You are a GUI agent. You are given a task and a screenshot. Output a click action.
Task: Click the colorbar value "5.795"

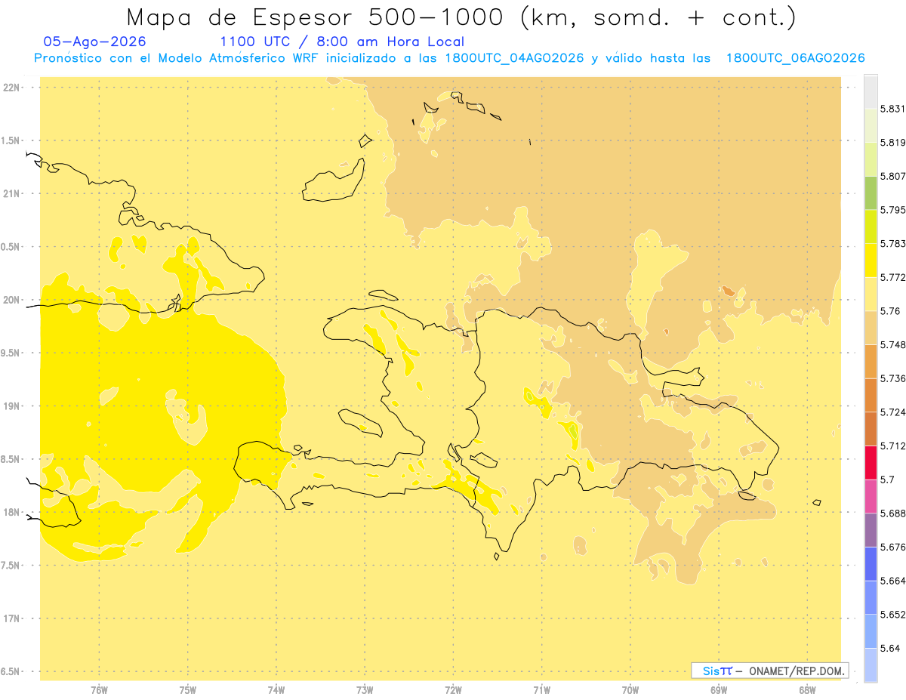892,210
